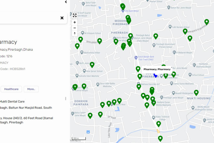
Task: Toggle fullscreen map view
Action: pyautogui.click(x=75, y=15)
